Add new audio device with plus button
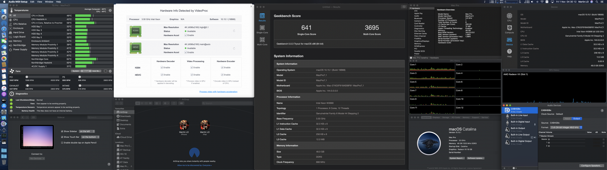Image resolution: width=607 pixels, height=170 pixels. (x=505, y=168)
